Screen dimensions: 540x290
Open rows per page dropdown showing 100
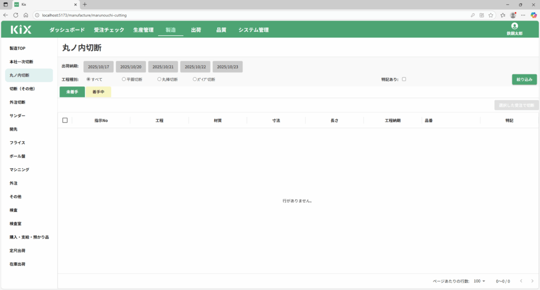coord(479,281)
